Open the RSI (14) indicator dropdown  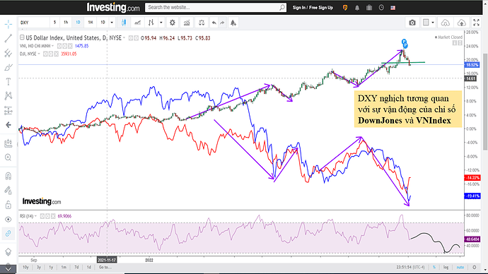coord(35,216)
